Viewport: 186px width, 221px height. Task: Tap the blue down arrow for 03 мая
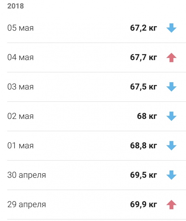tap(171, 87)
